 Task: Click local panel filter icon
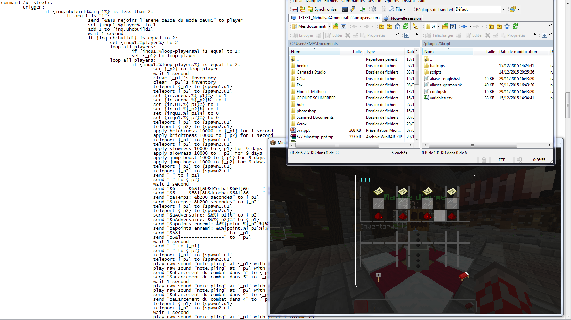pyautogui.click(x=343, y=26)
